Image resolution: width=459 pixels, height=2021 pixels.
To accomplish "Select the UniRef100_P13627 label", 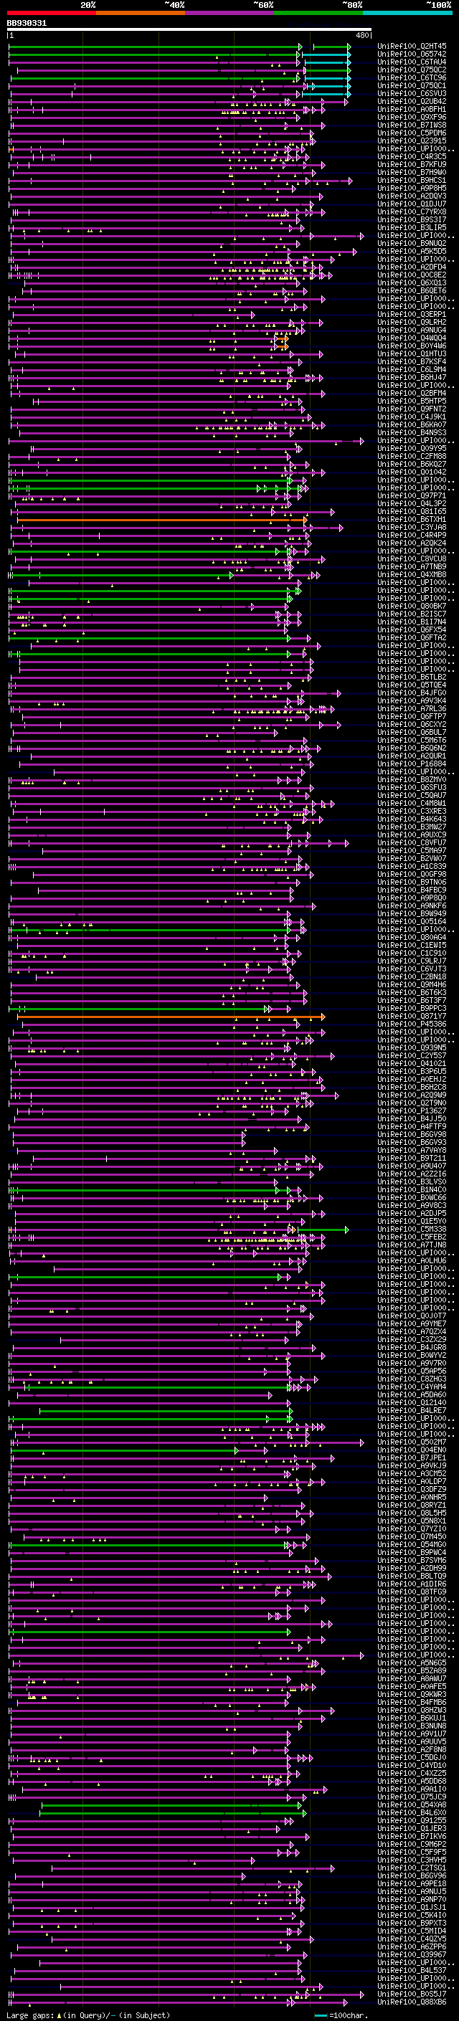I will tap(412, 1111).
